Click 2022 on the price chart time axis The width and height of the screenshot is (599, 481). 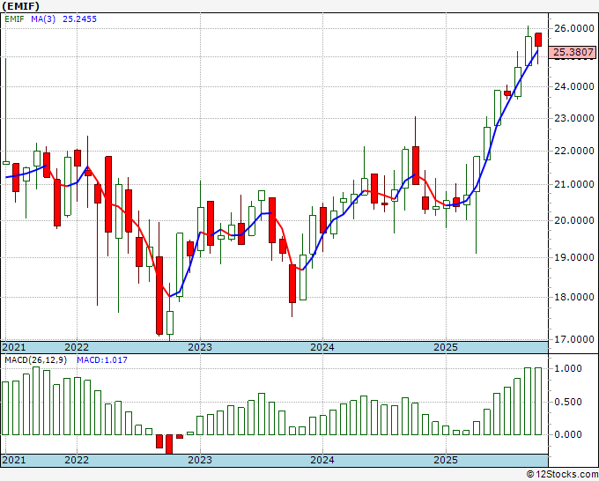click(77, 347)
